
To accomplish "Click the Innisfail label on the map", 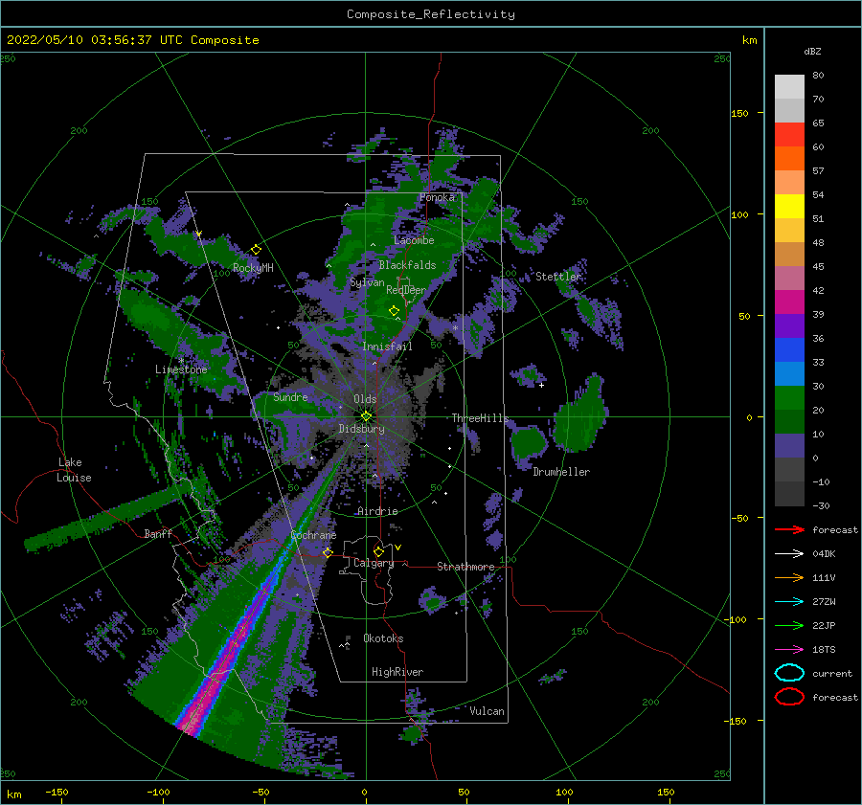I will point(387,347).
